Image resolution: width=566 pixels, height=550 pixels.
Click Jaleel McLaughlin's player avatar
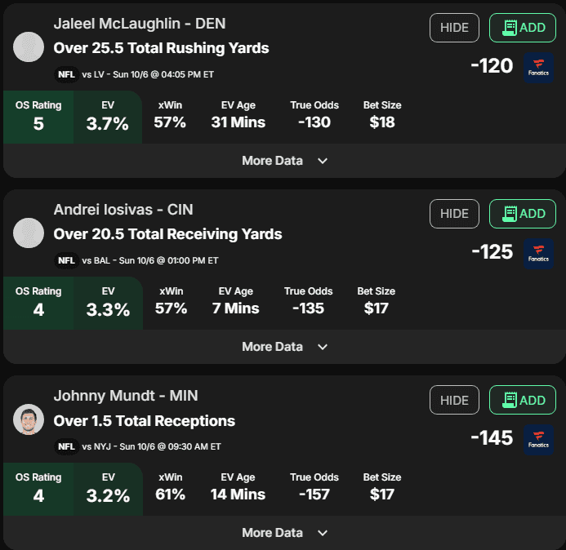click(29, 47)
